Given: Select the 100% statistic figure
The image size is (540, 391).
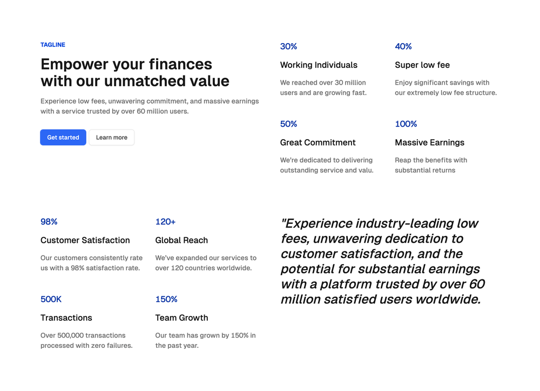Looking at the screenshot, I should [x=406, y=124].
